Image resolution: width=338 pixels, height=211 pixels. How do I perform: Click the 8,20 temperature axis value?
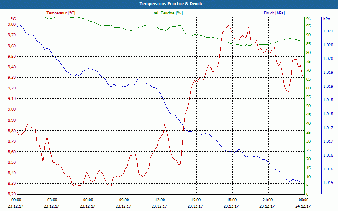click(x=12, y=194)
